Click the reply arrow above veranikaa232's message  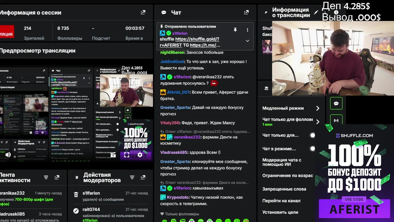click(x=162, y=131)
